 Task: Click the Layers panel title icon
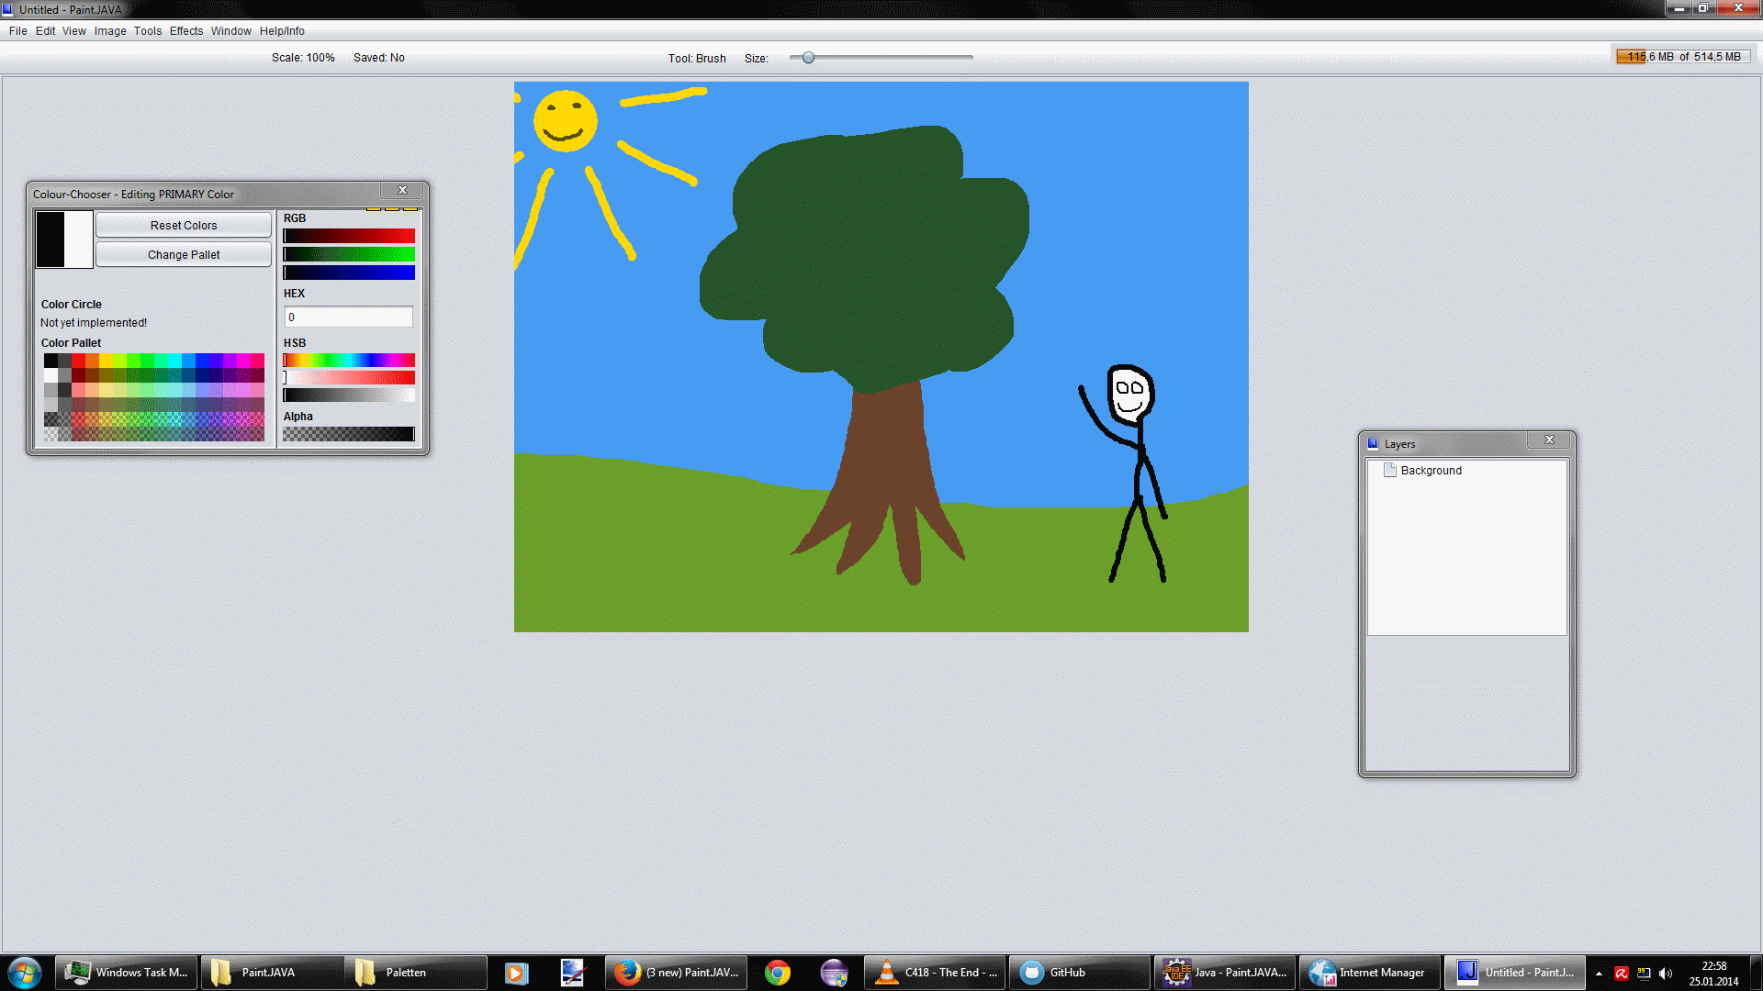[x=1373, y=443]
